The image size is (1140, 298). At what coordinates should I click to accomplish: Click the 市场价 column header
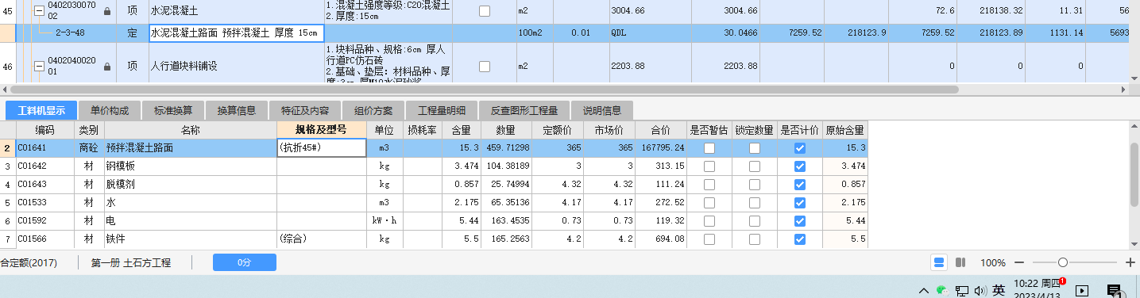pyautogui.click(x=609, y=130)
